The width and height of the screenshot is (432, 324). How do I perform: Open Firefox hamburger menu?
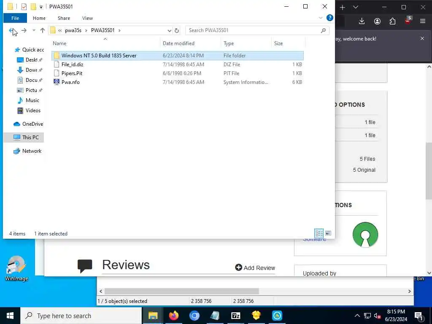(x=423, y=21)
